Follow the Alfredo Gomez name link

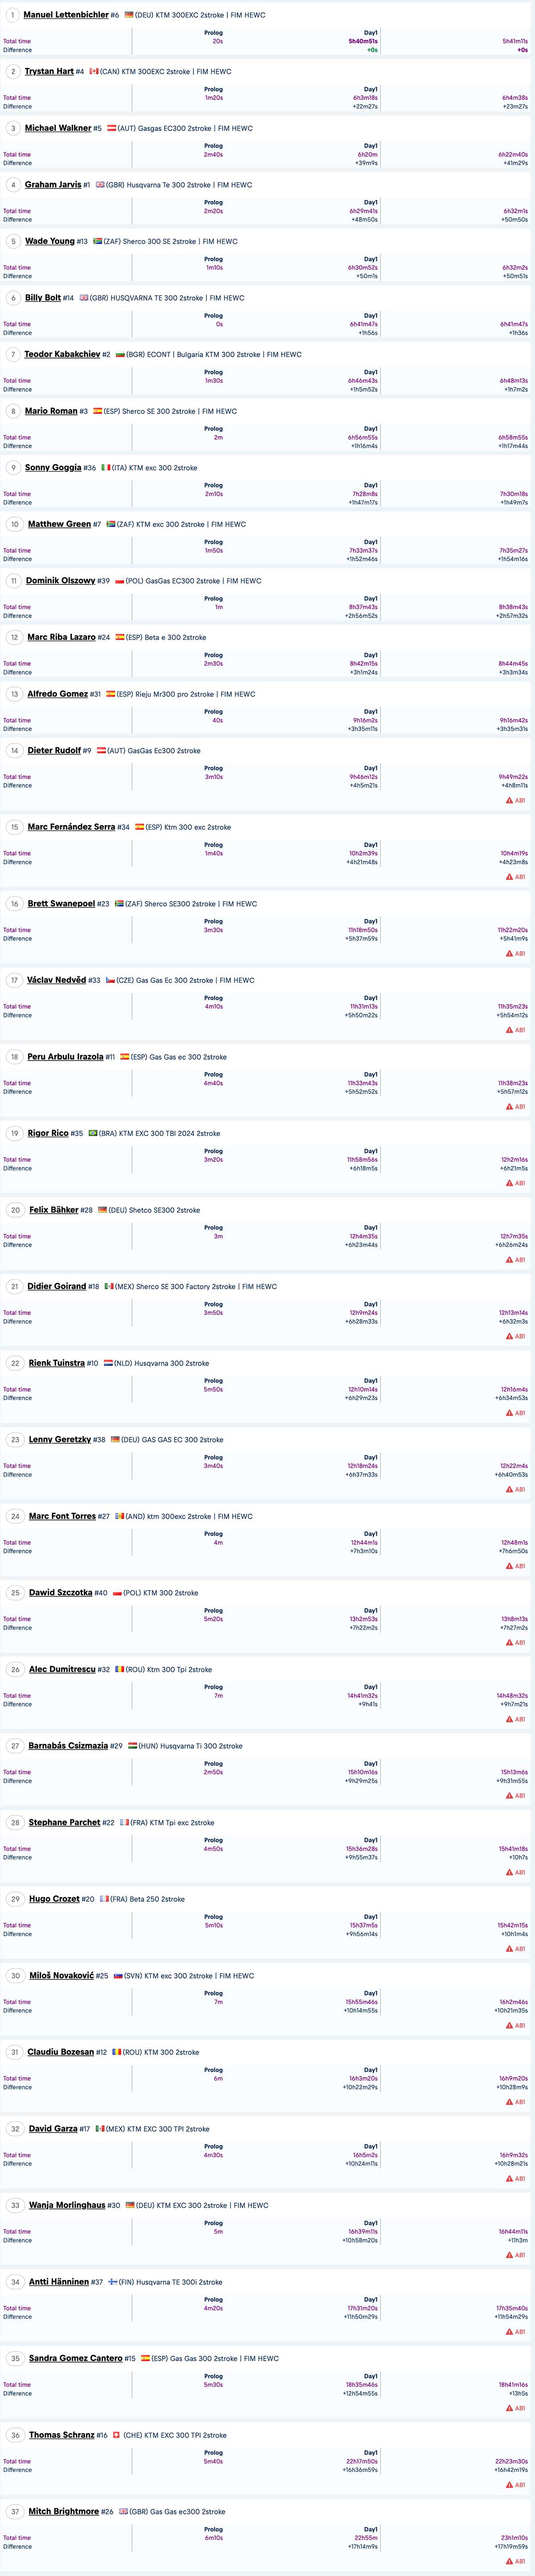pyautogui.click(x=58, y=694)
